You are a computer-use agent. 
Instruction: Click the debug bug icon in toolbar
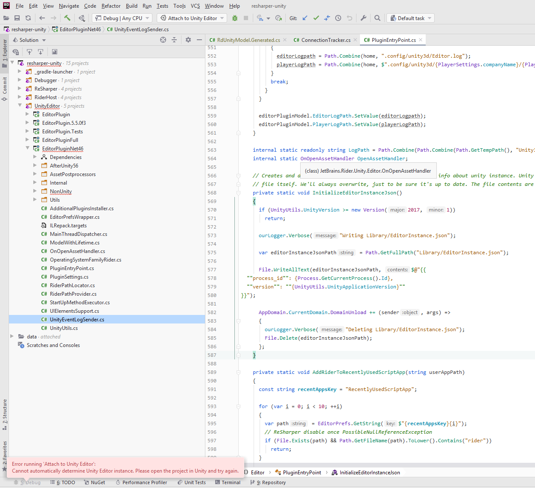235,18
